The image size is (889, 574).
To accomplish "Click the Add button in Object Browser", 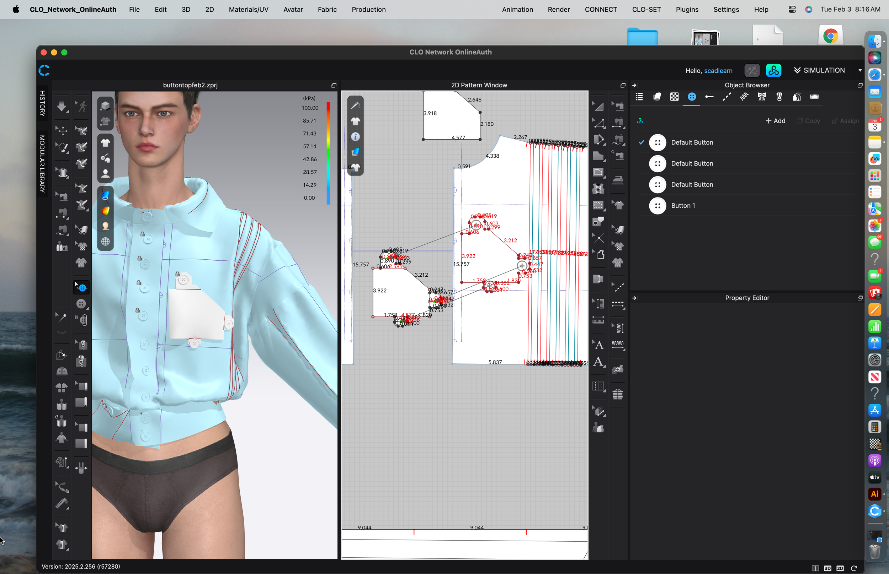I will coord(775,121).
